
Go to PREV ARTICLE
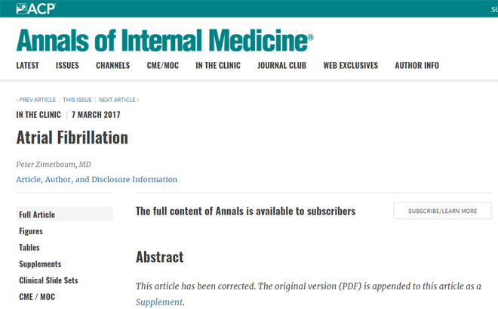pyautogui.click(x=36, y=100)
